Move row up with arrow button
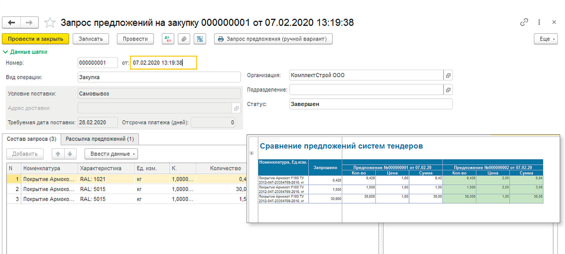Image resolution: width=565 pixels, height=254 pixels. point(58,154)
